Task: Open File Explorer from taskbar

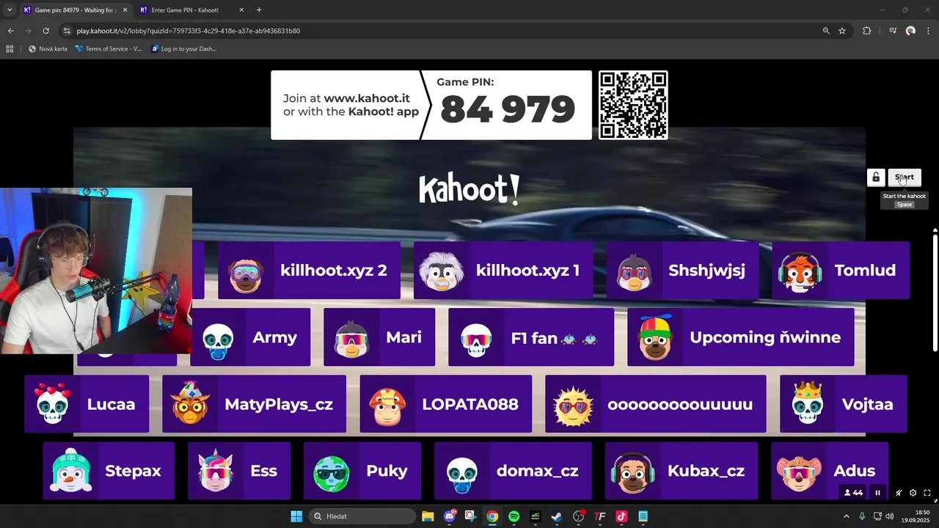Action: [x=428, y=516]
